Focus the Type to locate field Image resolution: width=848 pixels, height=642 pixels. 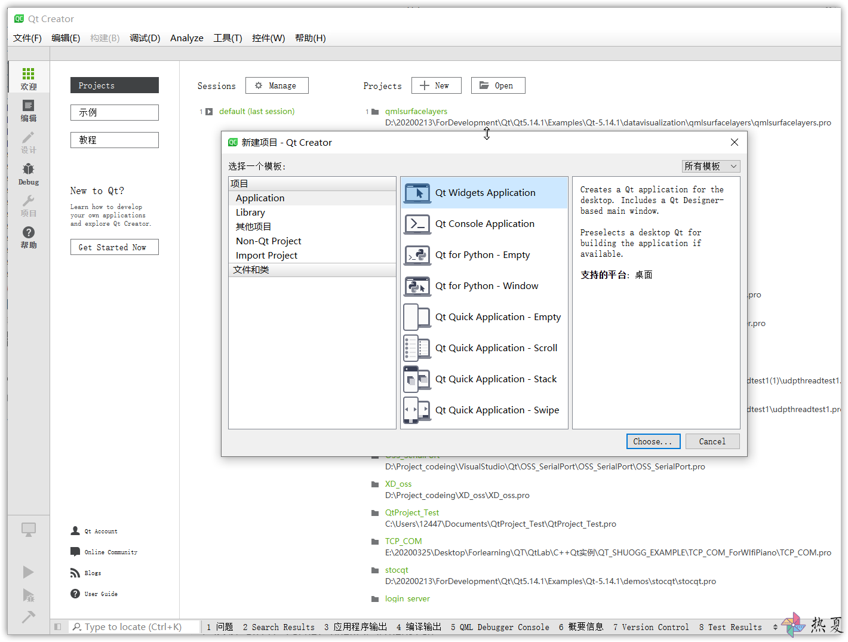pyautogui.click(x=134, y=627)
